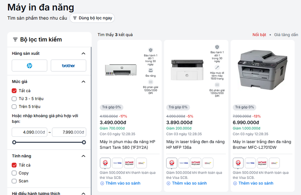Filter by Brother brand logo
The width and height of the screenshot is (301, 195).
coord(68,65)
